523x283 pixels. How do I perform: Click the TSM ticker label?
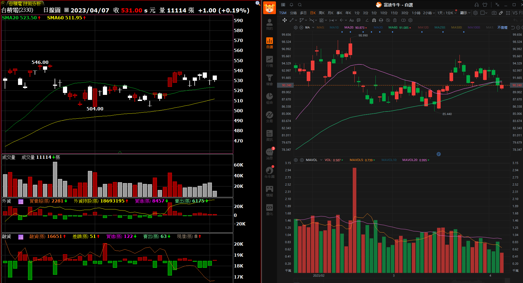pos(283,13)
